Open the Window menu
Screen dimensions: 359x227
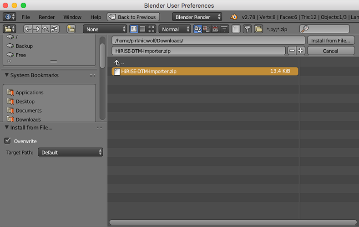(72, 17)
